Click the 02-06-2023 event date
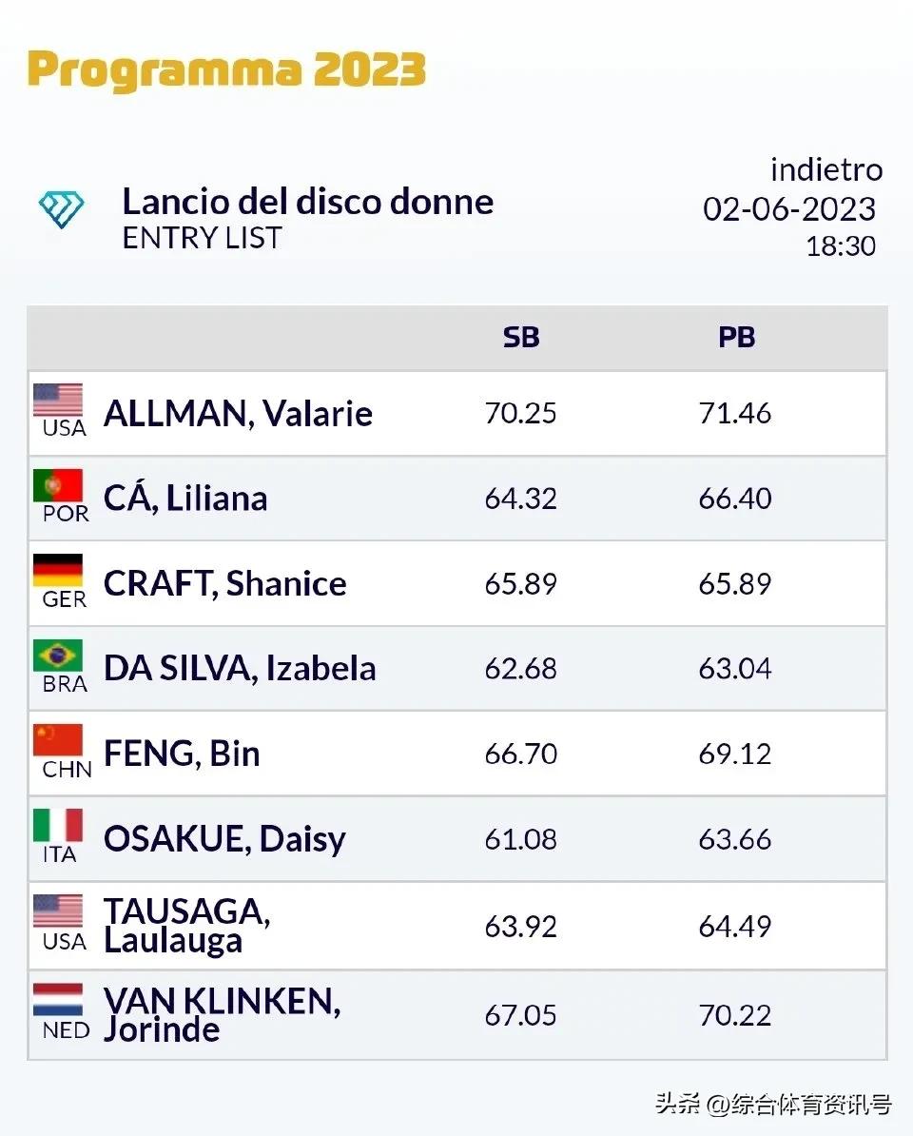913x1136 pixels. pos(789,208)
